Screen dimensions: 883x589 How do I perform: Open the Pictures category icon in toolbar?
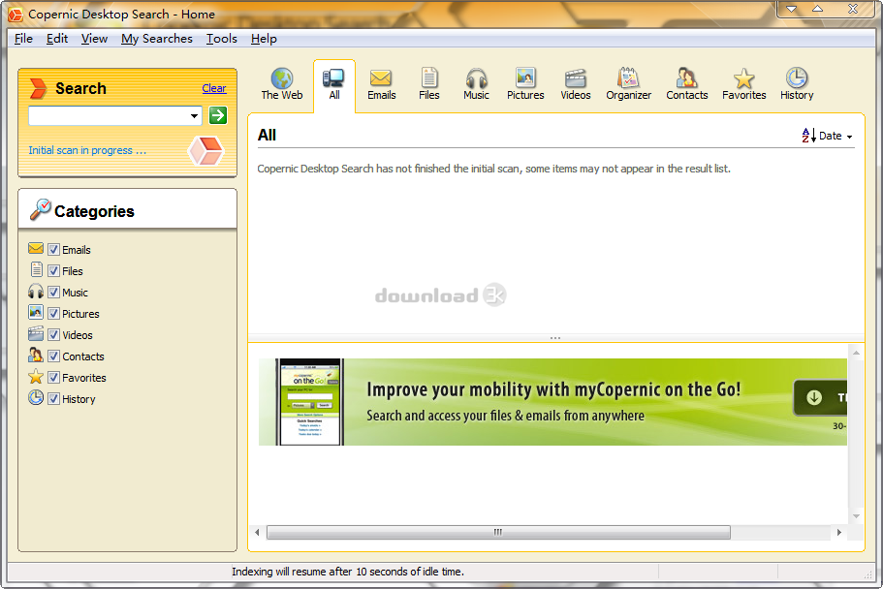point(525,78)
